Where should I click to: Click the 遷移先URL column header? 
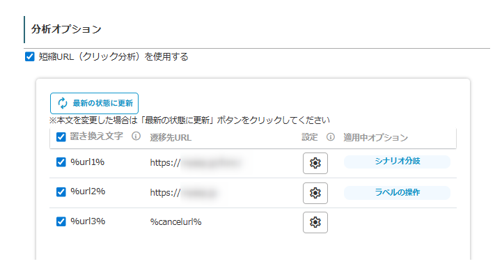(x=171, y=138)
